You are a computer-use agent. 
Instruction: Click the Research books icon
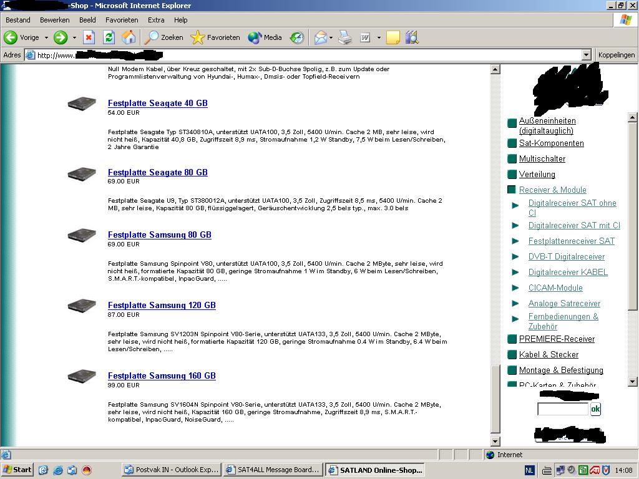point(412,37)
